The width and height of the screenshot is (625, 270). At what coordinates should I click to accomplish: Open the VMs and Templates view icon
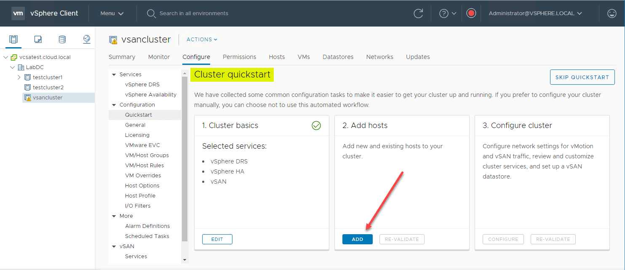[x=38, y=40]
